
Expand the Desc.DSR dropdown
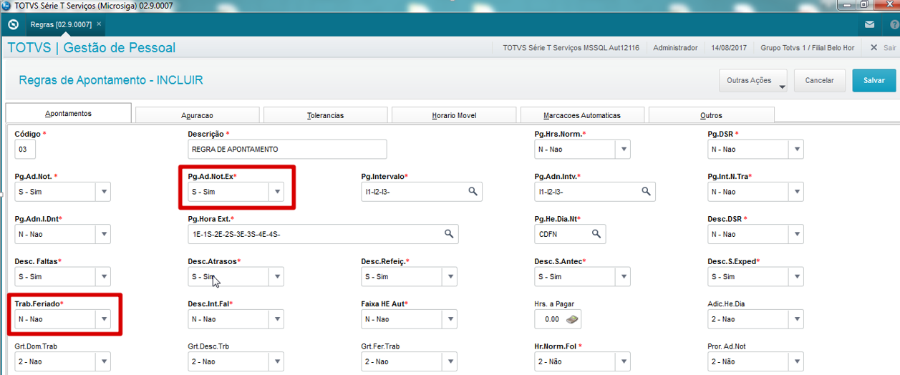coord(797,234)
